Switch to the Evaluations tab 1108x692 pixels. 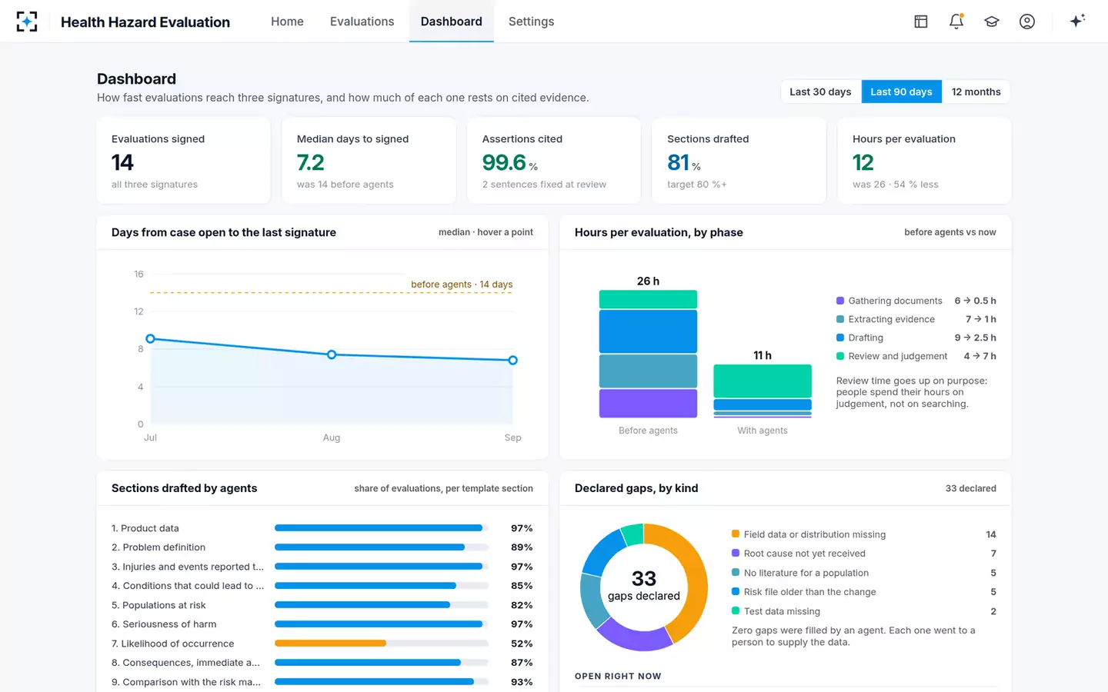pos(362,22)
